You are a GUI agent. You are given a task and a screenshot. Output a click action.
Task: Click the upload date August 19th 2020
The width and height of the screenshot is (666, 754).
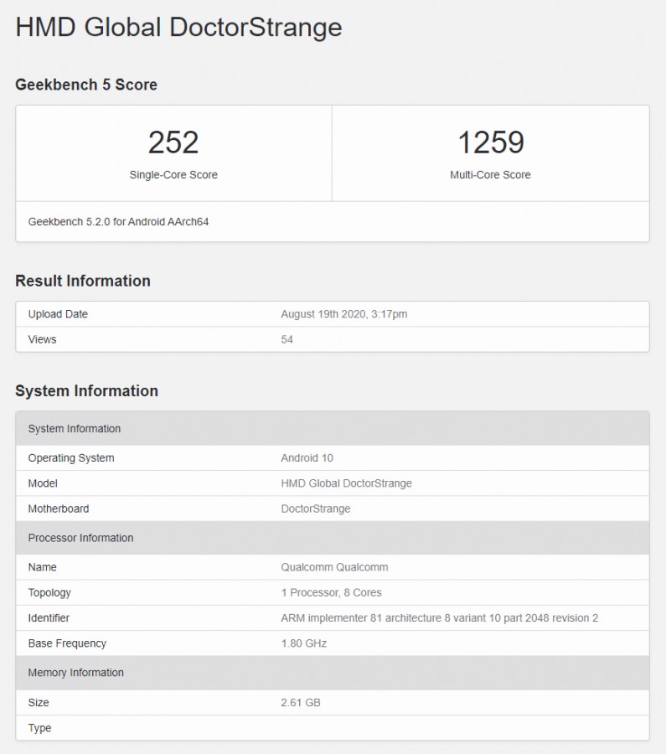(x=344, y=314)
